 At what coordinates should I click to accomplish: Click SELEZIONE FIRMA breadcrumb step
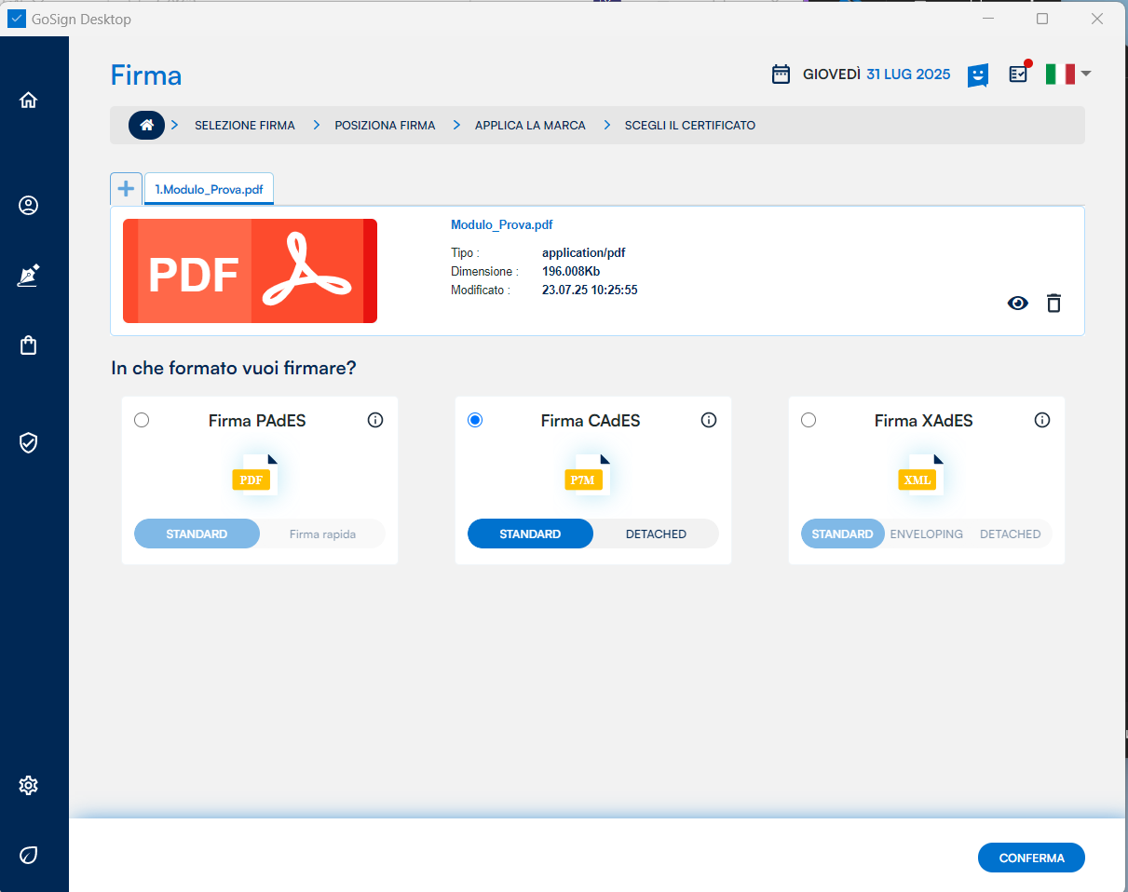tap(244, 125)
